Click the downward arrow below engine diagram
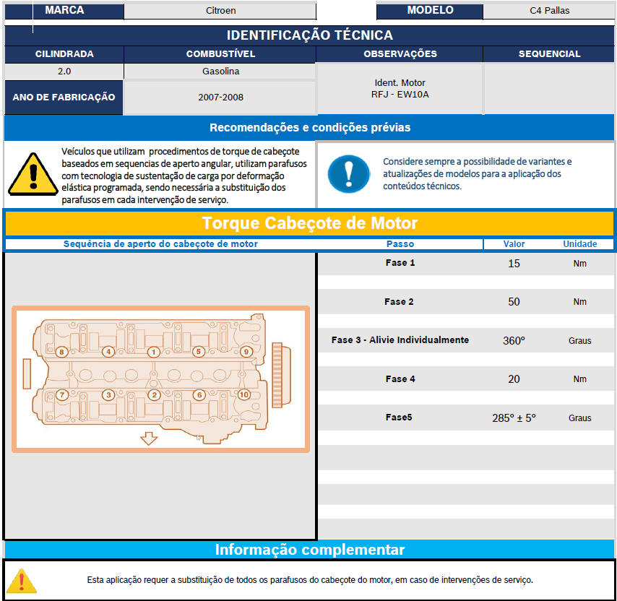Image resolution: width=617 pixels, height=601 pixels. tap(149, 438)
